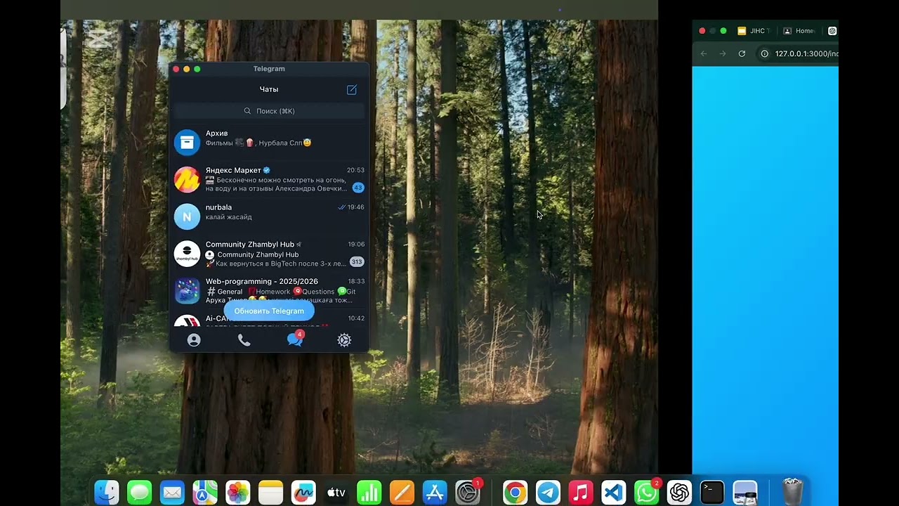Open Music from the Dock
Screen dimensions: 899x506
[580, 493]
